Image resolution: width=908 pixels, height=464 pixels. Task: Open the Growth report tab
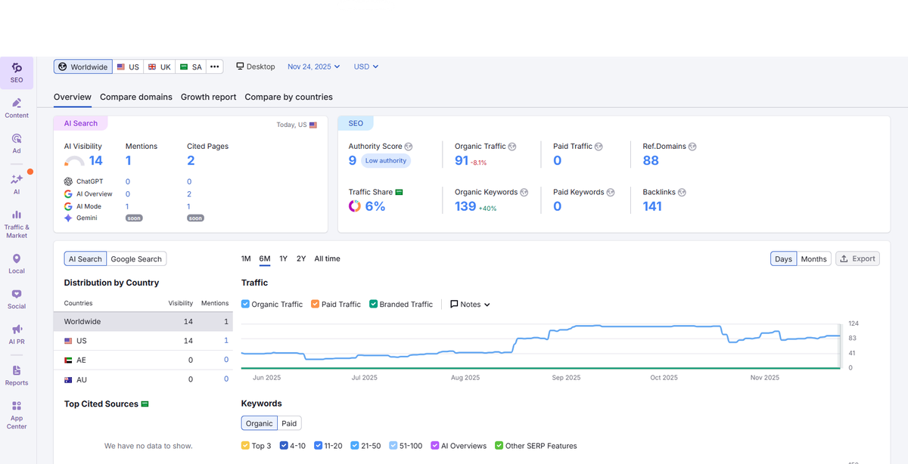pos(208,97)
